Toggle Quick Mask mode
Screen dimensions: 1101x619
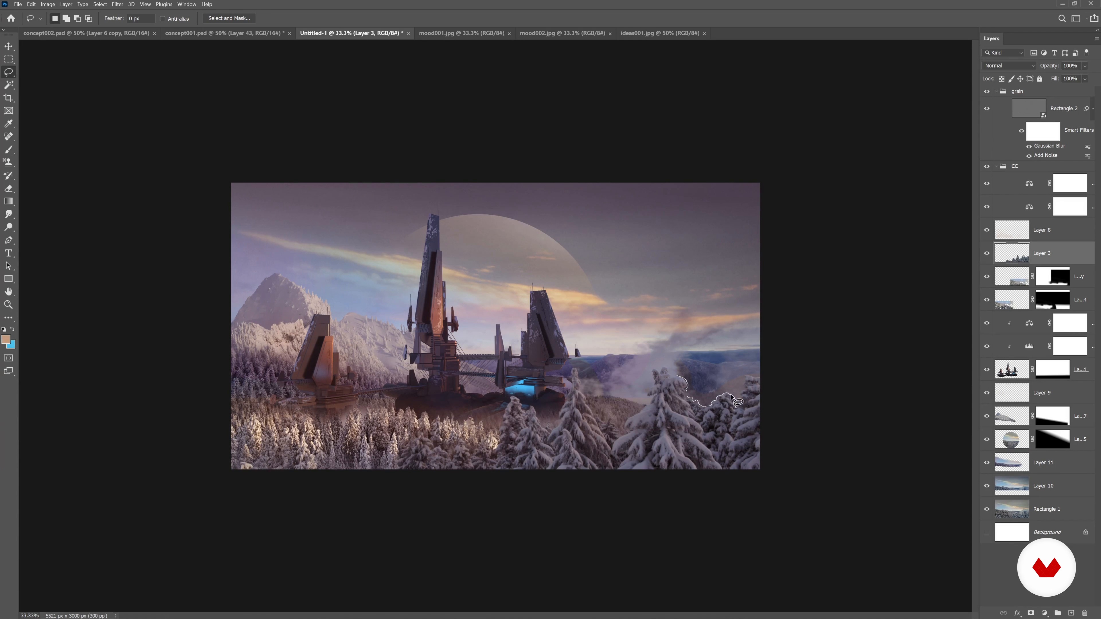(x=9, y=358)
